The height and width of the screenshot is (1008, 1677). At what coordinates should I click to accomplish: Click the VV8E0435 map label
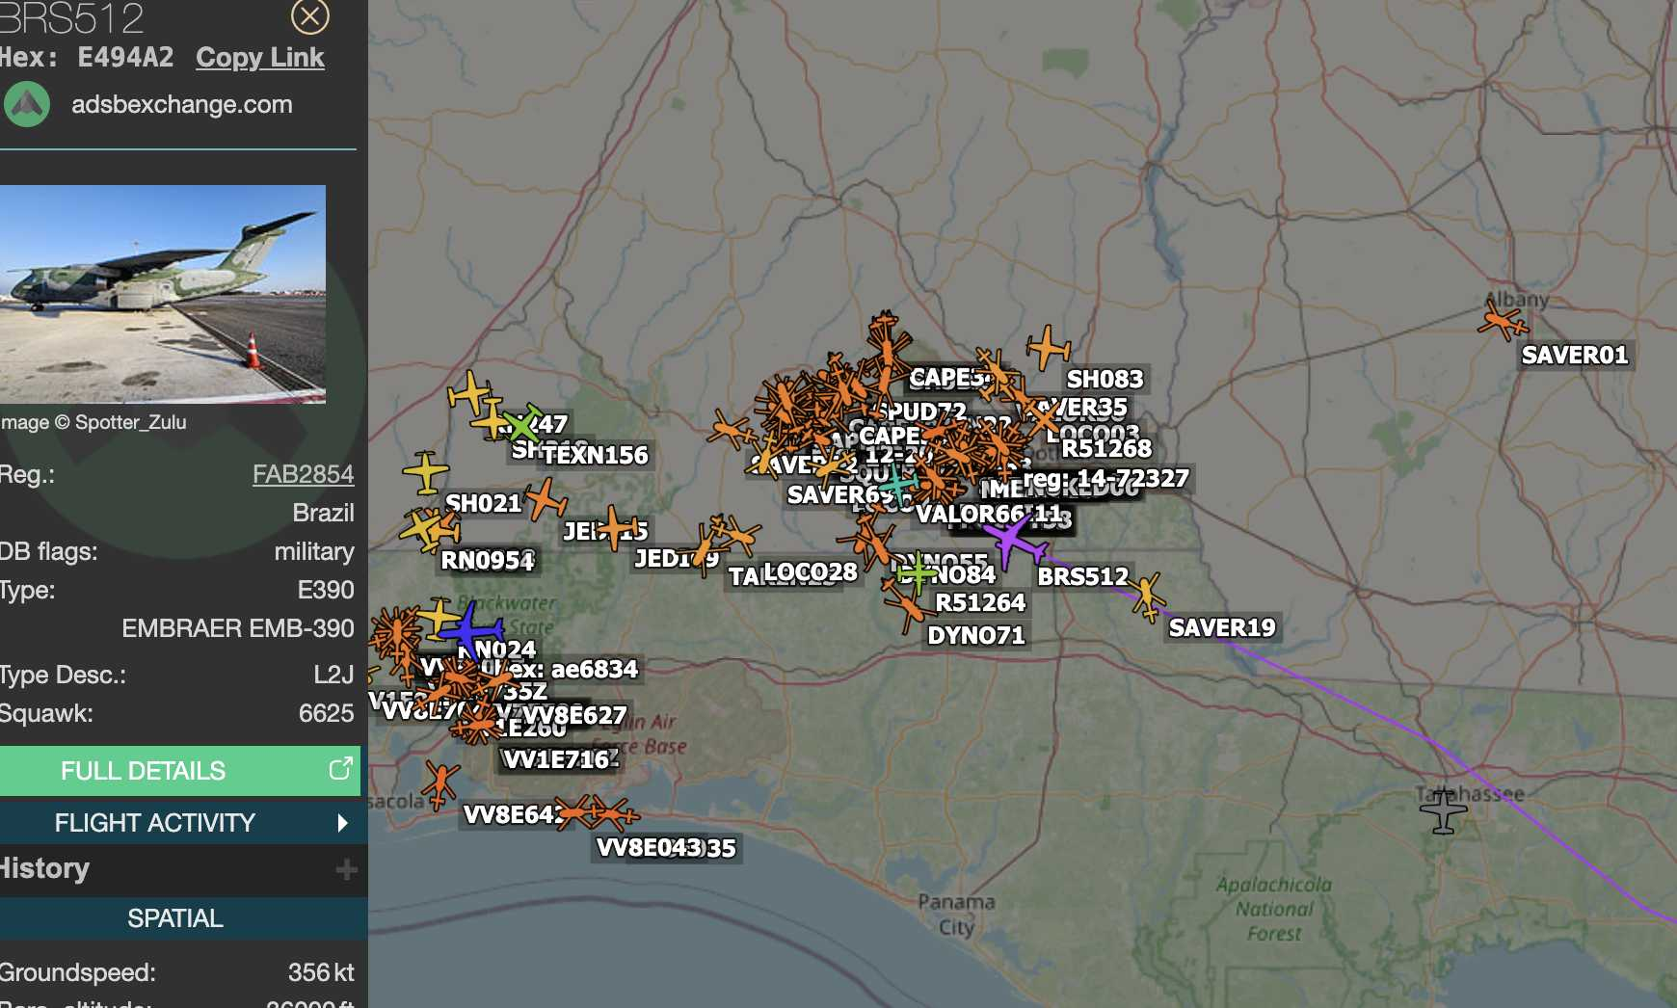pos(666,848)
